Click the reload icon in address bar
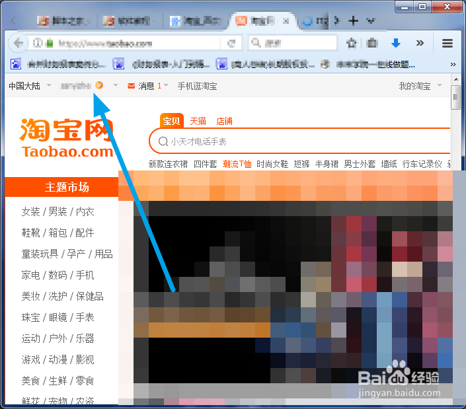Viewport: 466px width, 409px height. click(x=231, y=44)
